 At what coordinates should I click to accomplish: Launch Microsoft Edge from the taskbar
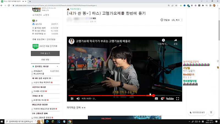(x=47, y=122)
